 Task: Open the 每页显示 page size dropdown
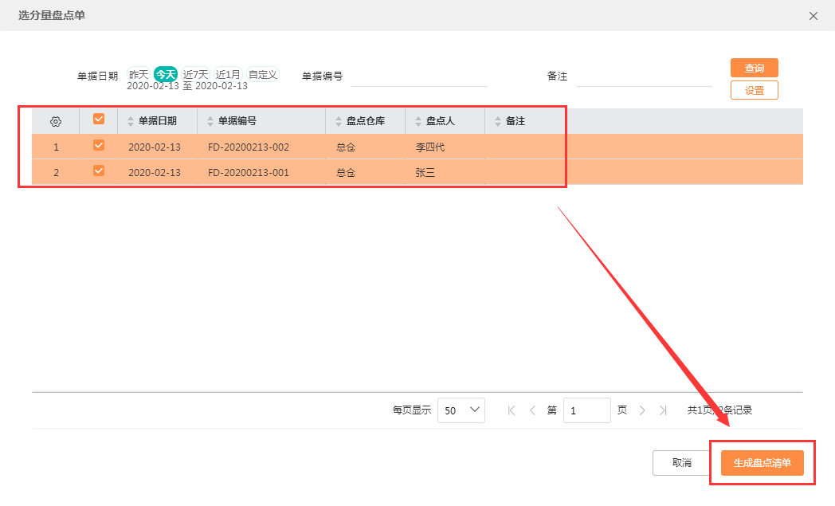[461, 410]
